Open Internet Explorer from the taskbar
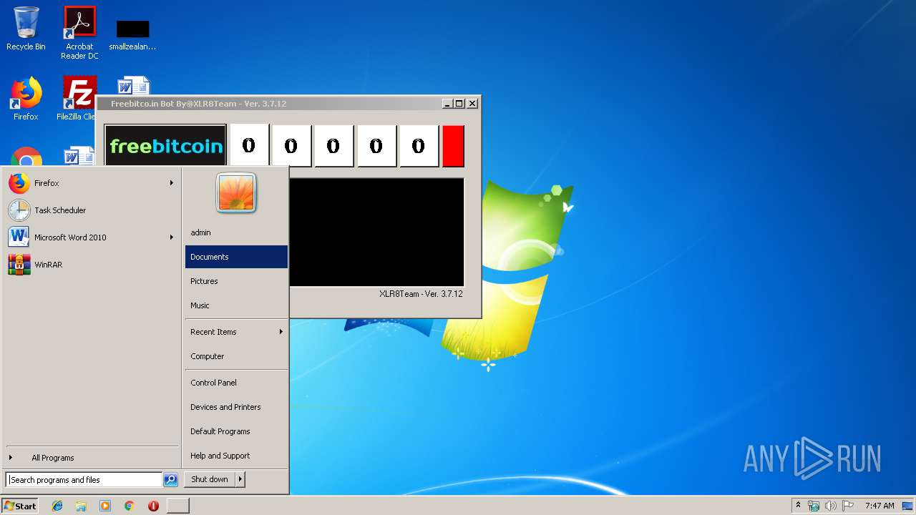The width and height of the screenshot is (916, 515). pyautogui.click(x=57, y=506)
